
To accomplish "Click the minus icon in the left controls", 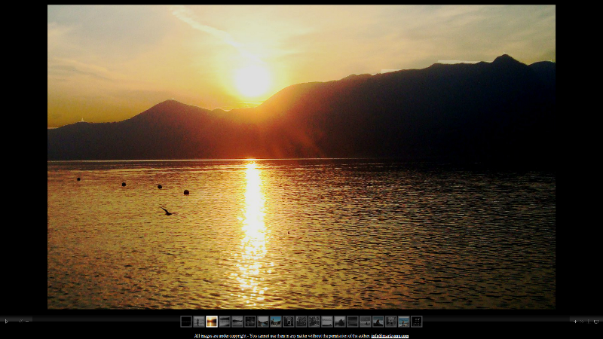I will tap(27, 322).
